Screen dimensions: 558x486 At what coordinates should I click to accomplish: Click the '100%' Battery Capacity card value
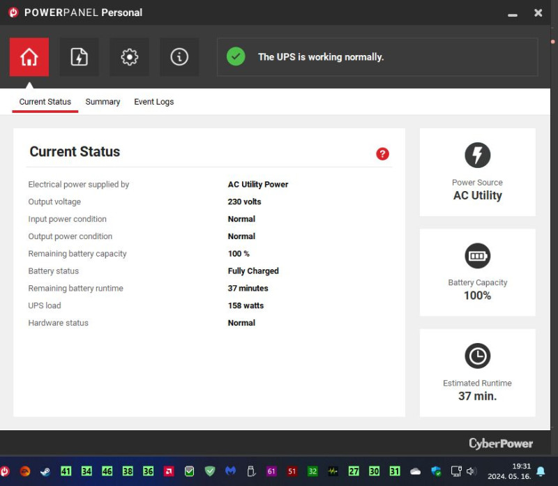478,296
